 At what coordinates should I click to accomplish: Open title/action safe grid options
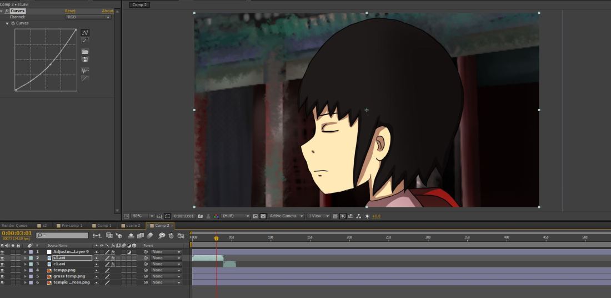point(159,216)
